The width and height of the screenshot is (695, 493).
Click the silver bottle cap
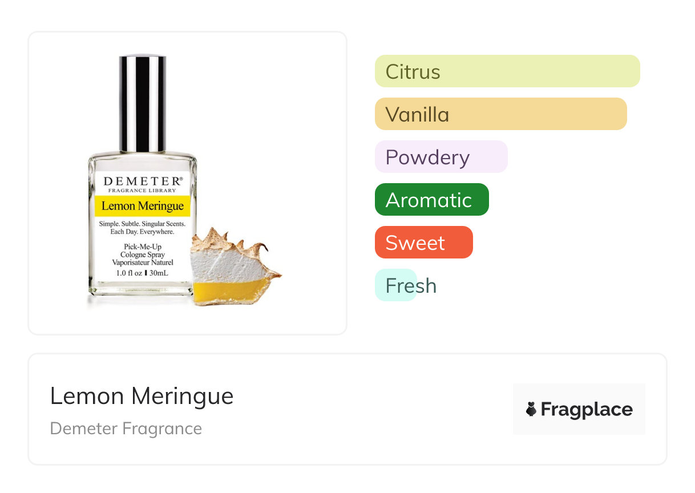[143, 103]
